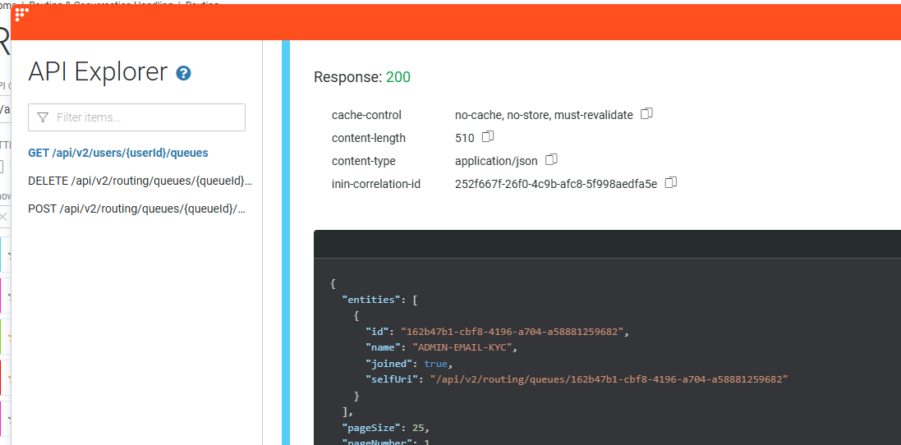Image resolution: width=901 pixels, height=445 pixels.
Task: Select GET /api/v2/users/{userId}/queues endpoint
Action: tap(118, 153)
